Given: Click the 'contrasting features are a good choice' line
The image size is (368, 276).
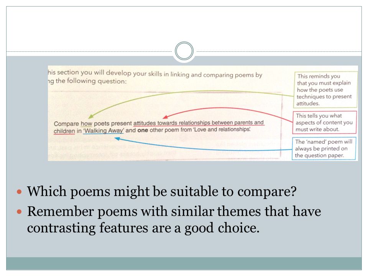Looking at the screenshot, I should (x=143, y=228).
